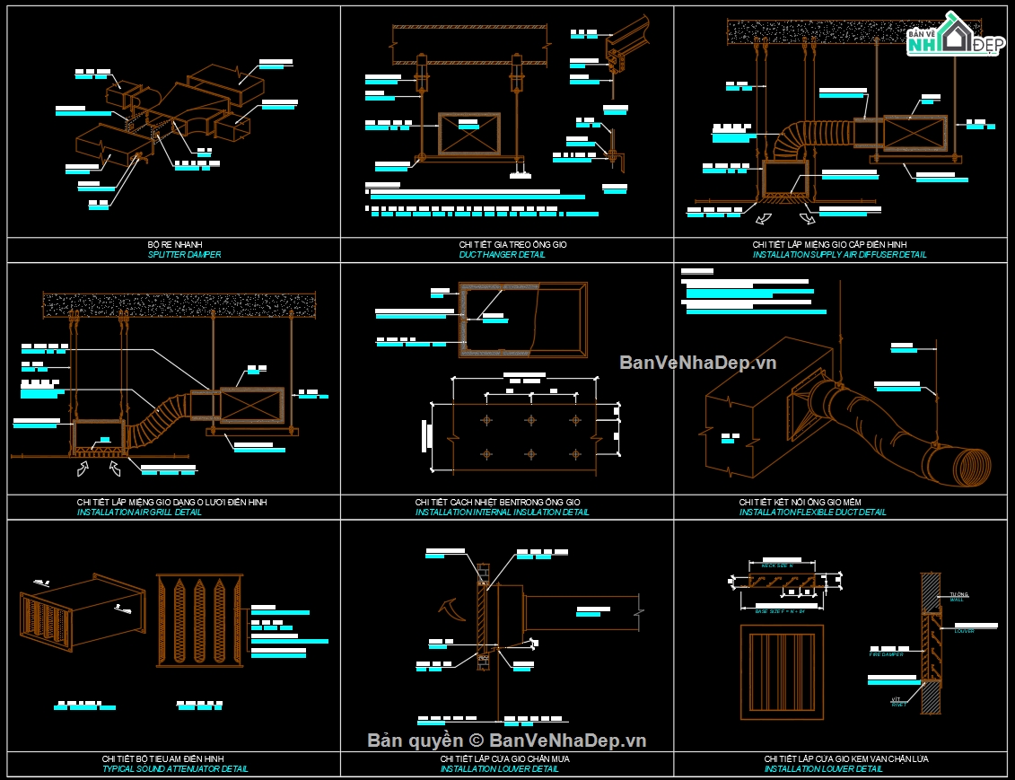Select the SPLITTER DAMPER title label
Image resolution: width=1015 pixels, height=780 pixels.
[x=185, y=254]
